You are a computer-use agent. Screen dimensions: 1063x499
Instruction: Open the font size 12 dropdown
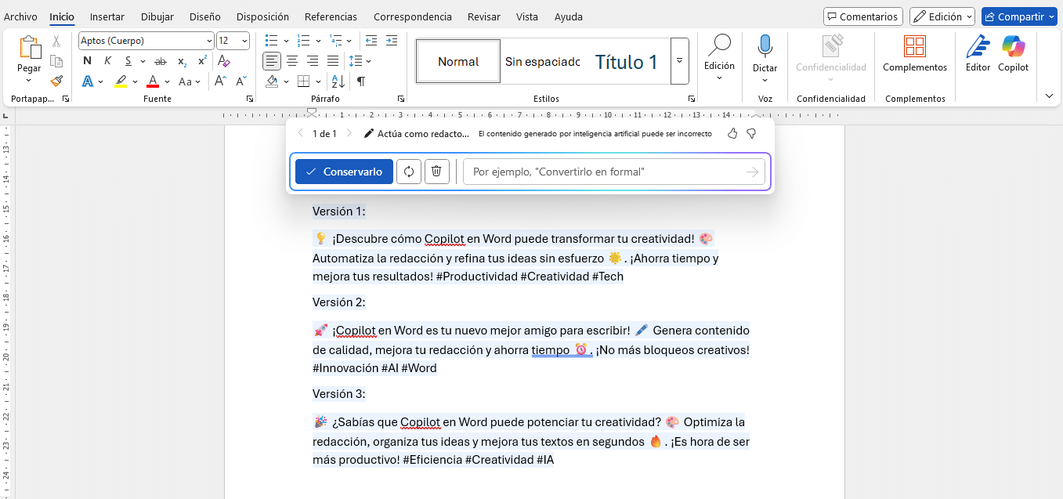click(x=244, y=41)
